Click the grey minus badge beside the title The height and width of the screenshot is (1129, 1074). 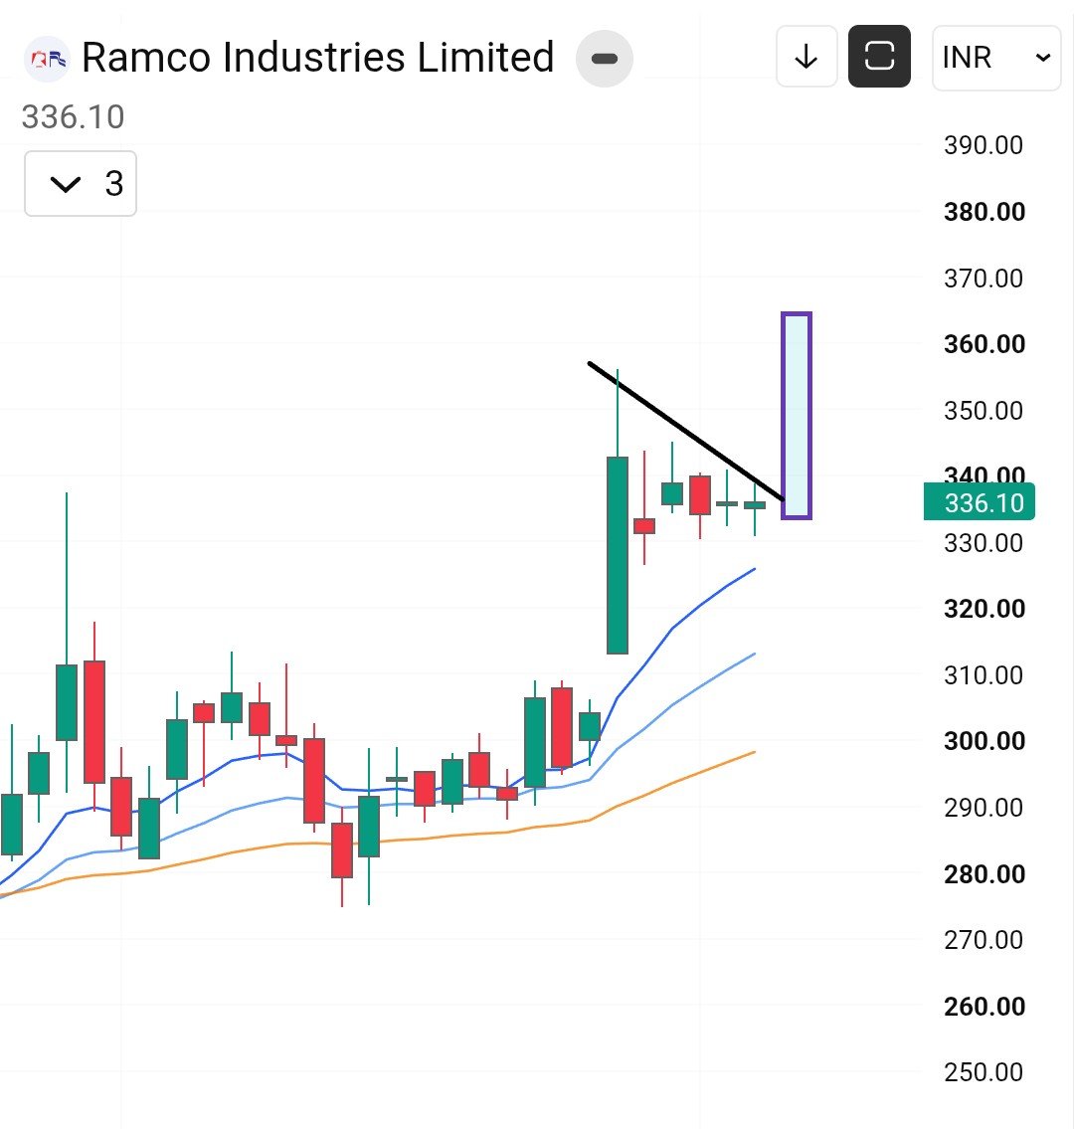click(x=604, y=59)
